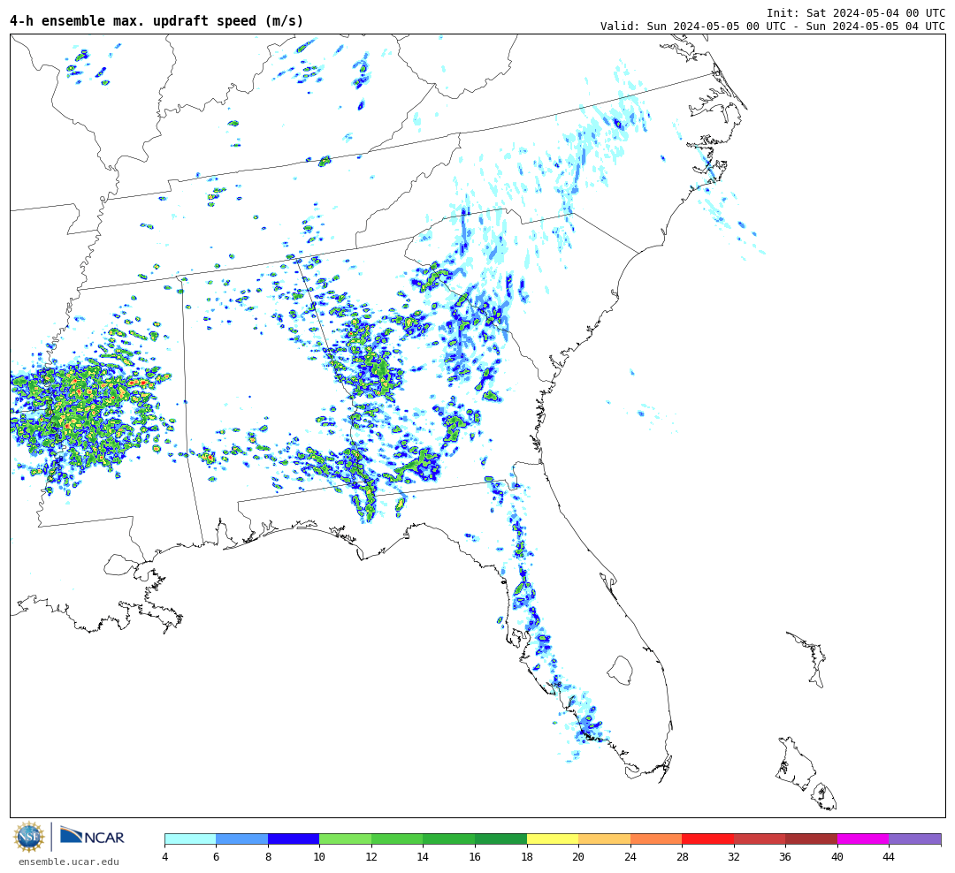
Task: Click the colorbar tick label 44
Action: click(x=890, y=856)
